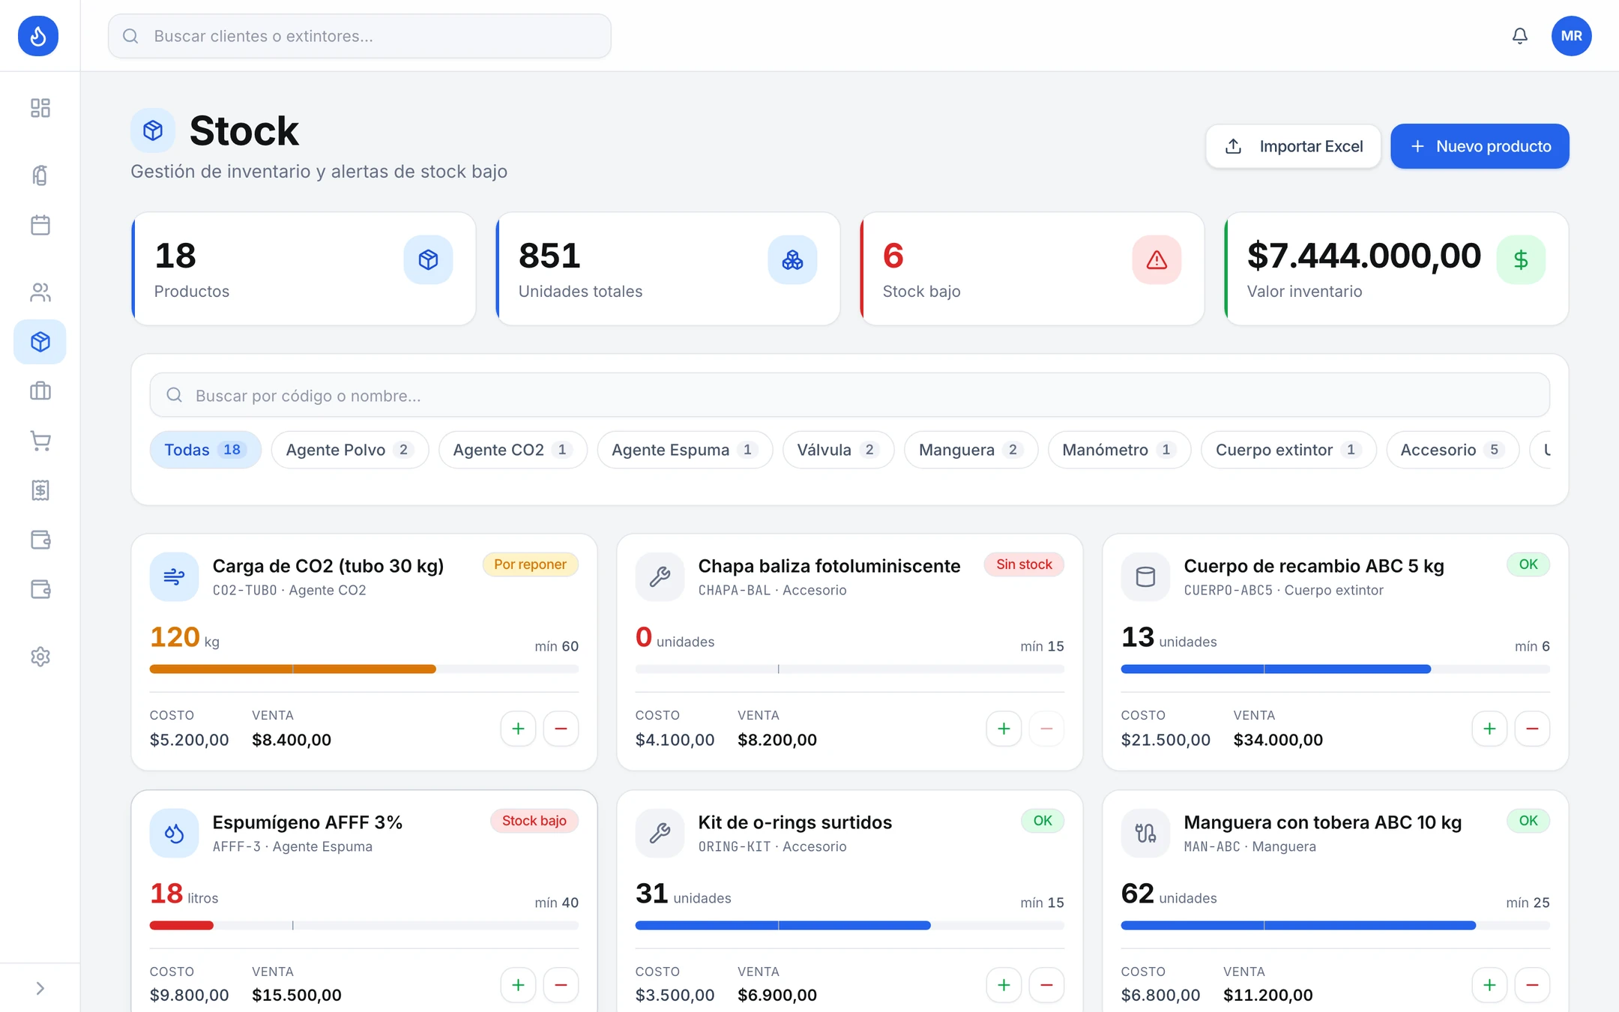Open the lower wallet icon in sidebar
Image resolution: width=1619 pixels, height=1012 pixels.
(x=40, y=589)
